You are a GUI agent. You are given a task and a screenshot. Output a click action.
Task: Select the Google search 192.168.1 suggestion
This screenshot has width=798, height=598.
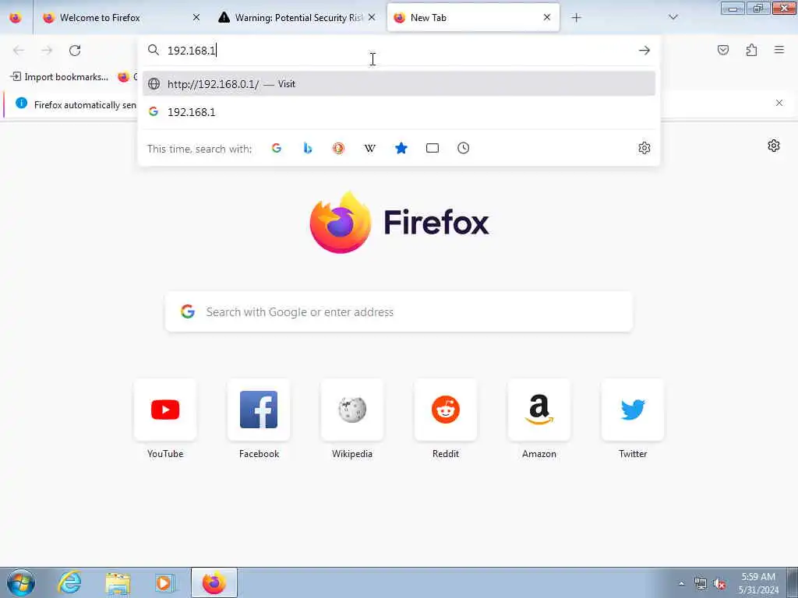click(399, 112)
